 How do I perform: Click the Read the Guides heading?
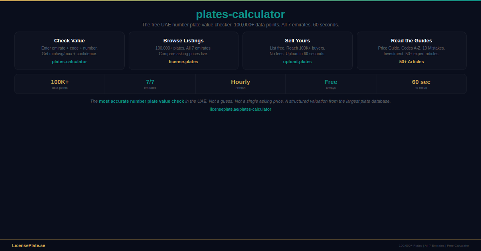coord(411,41)
